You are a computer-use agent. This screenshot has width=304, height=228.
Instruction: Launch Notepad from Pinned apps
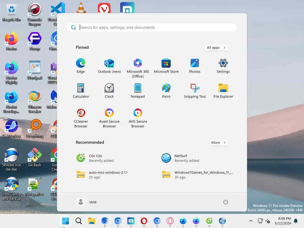click(x=138, y=91)
